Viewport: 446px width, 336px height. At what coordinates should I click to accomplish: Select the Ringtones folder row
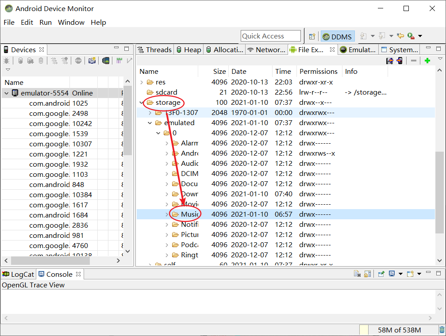click(285, 255)
